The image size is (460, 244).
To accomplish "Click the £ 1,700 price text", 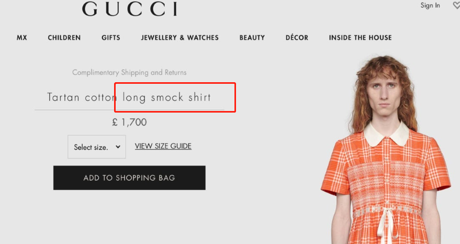I will [129, 122].
